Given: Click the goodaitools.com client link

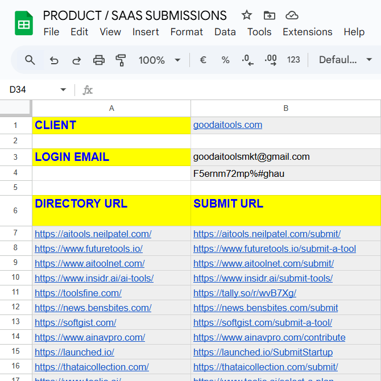Looking at the screenshot, I should click(227, 125).
